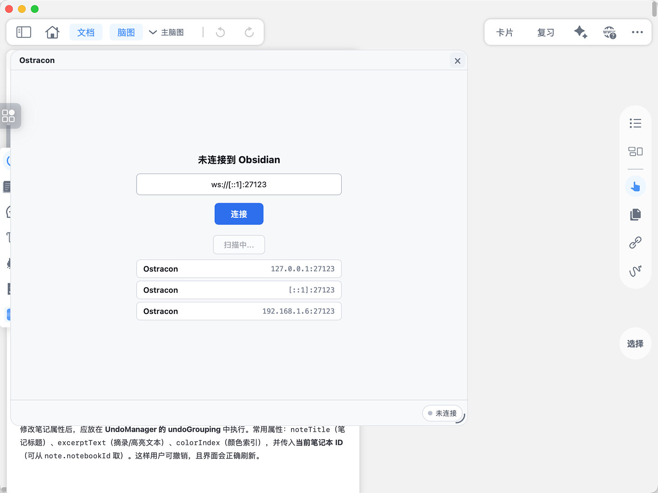658x493 pixels.
Task: Click the bold 当前笔记本 ID text
Action: pyautogui.click(x=319, y=442)
